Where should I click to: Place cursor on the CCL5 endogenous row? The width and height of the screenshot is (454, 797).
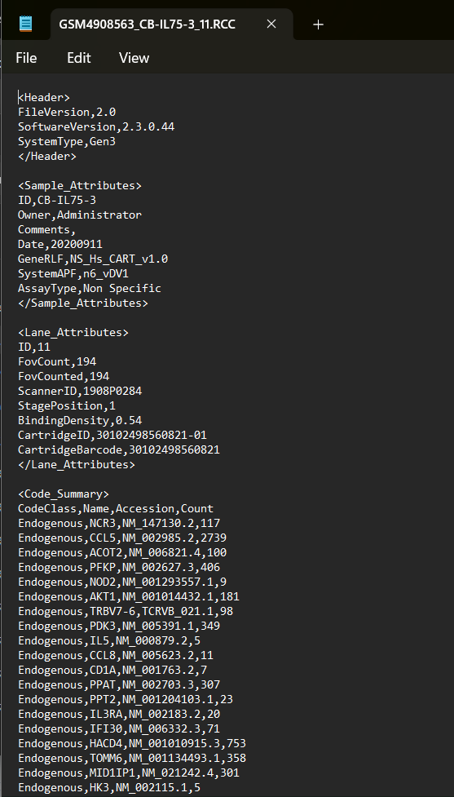122,538
